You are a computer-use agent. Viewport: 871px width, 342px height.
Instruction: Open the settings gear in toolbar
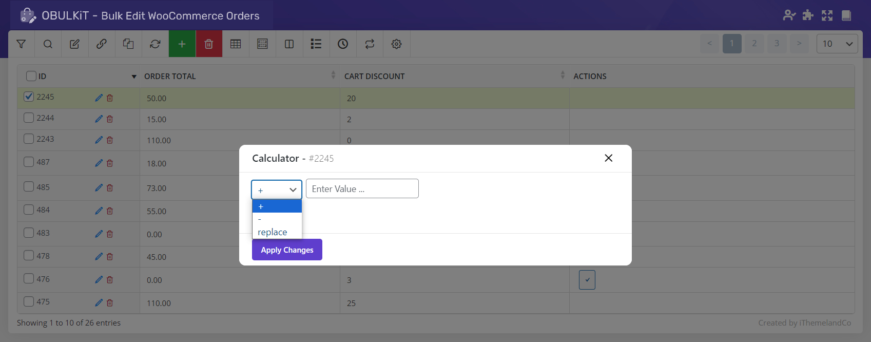(x=396, y=44)
